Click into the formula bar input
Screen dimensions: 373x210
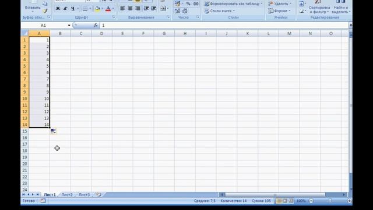224,25
